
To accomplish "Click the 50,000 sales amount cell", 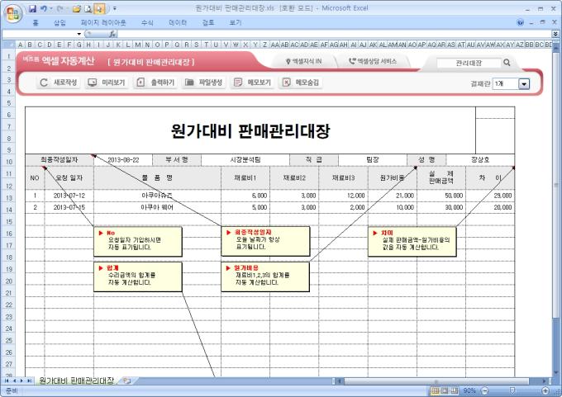I will tap(441, 196).
